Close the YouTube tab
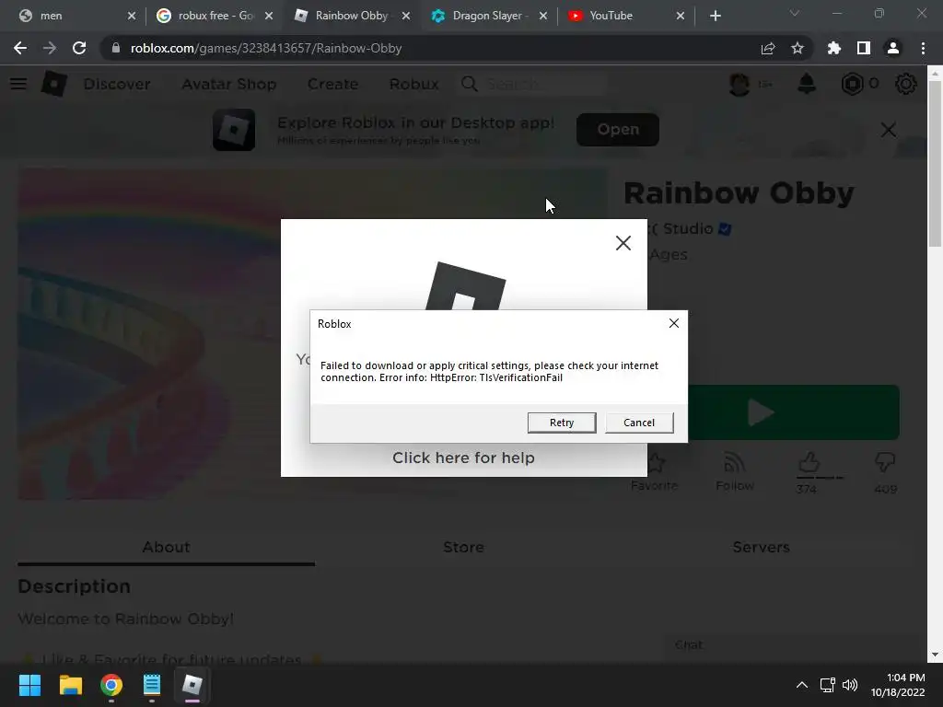The image size is (943, 707). coord(681,16)
